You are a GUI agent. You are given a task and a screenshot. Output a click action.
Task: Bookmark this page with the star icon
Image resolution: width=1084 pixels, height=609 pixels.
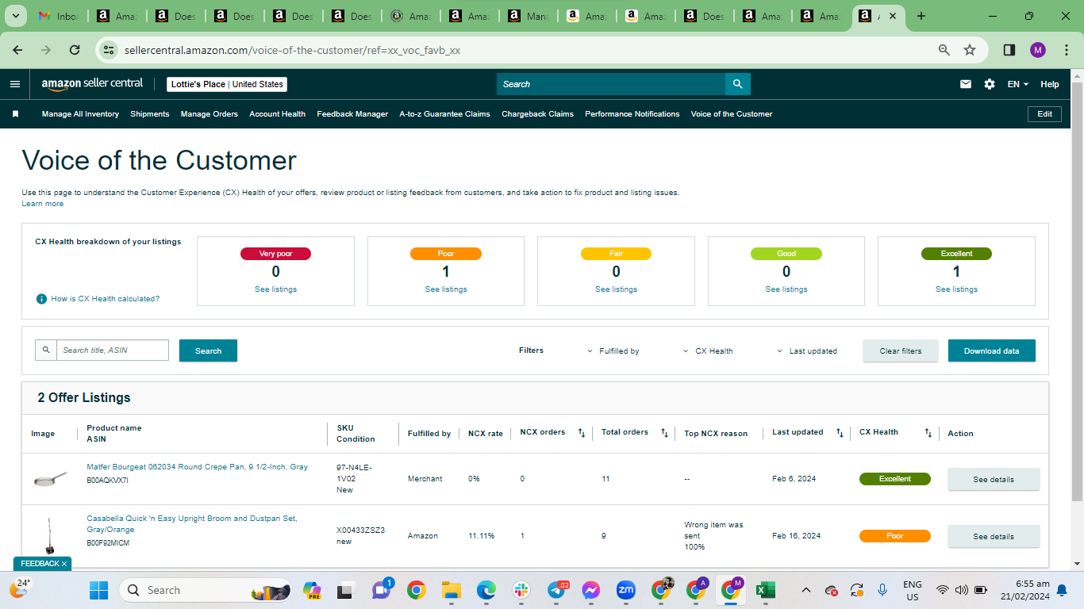tap(970, 50)
